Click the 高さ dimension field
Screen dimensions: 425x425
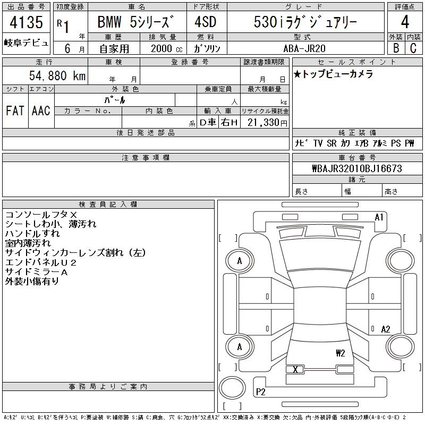pyautogui.click(x=402, y=191)
